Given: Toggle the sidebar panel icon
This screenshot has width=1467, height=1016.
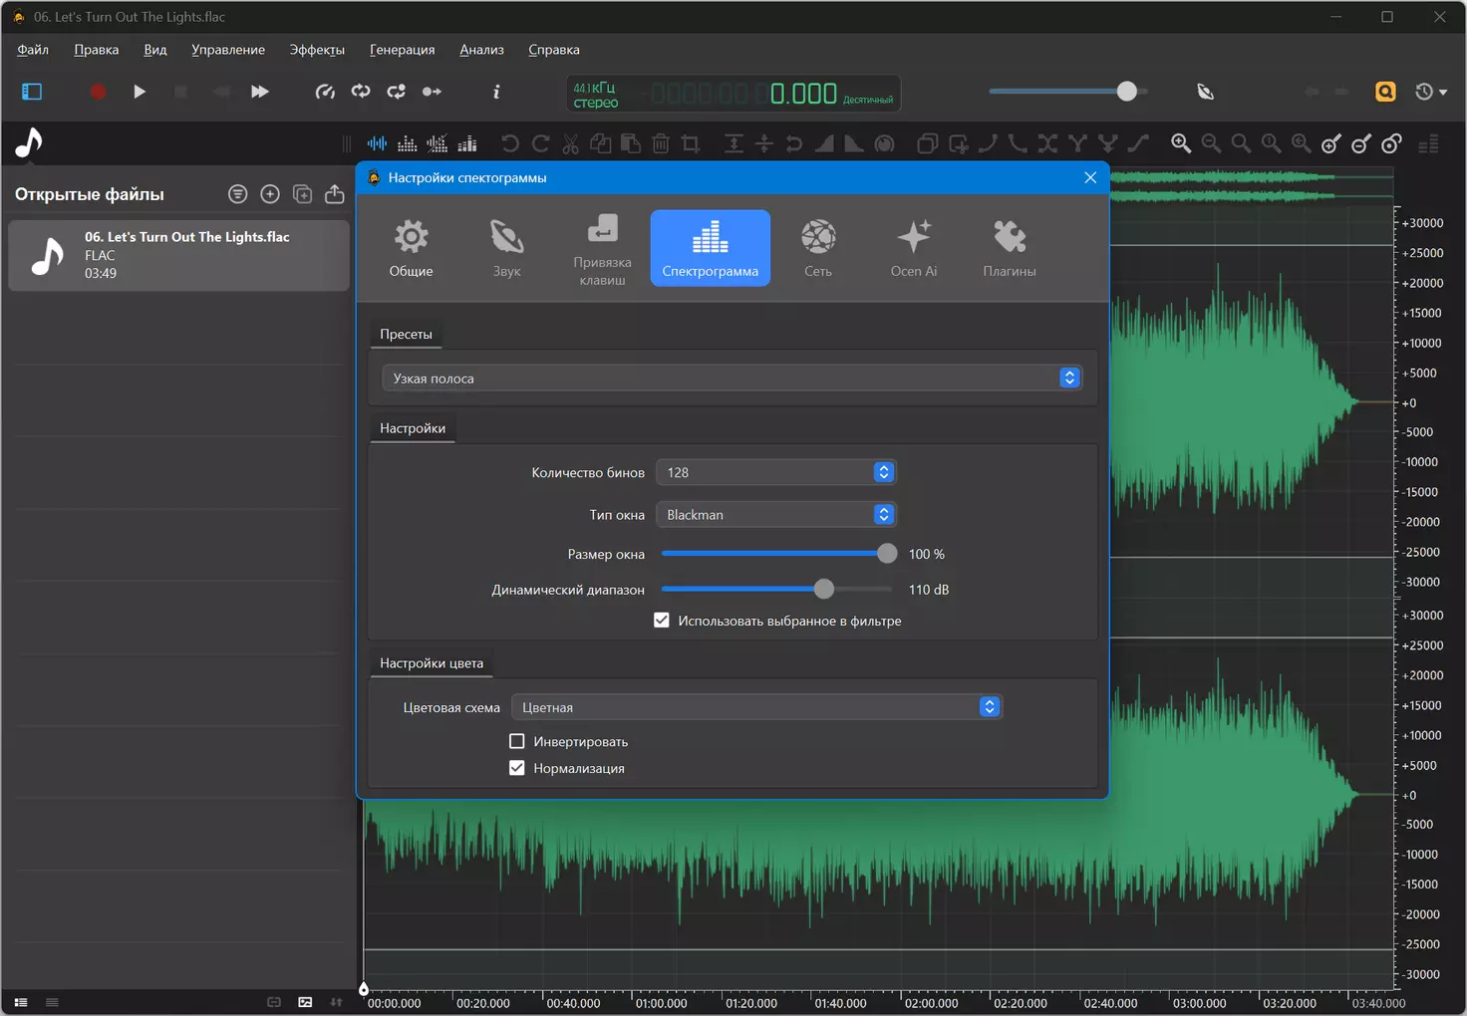Looking at the screenshot, I should point(32,92).
